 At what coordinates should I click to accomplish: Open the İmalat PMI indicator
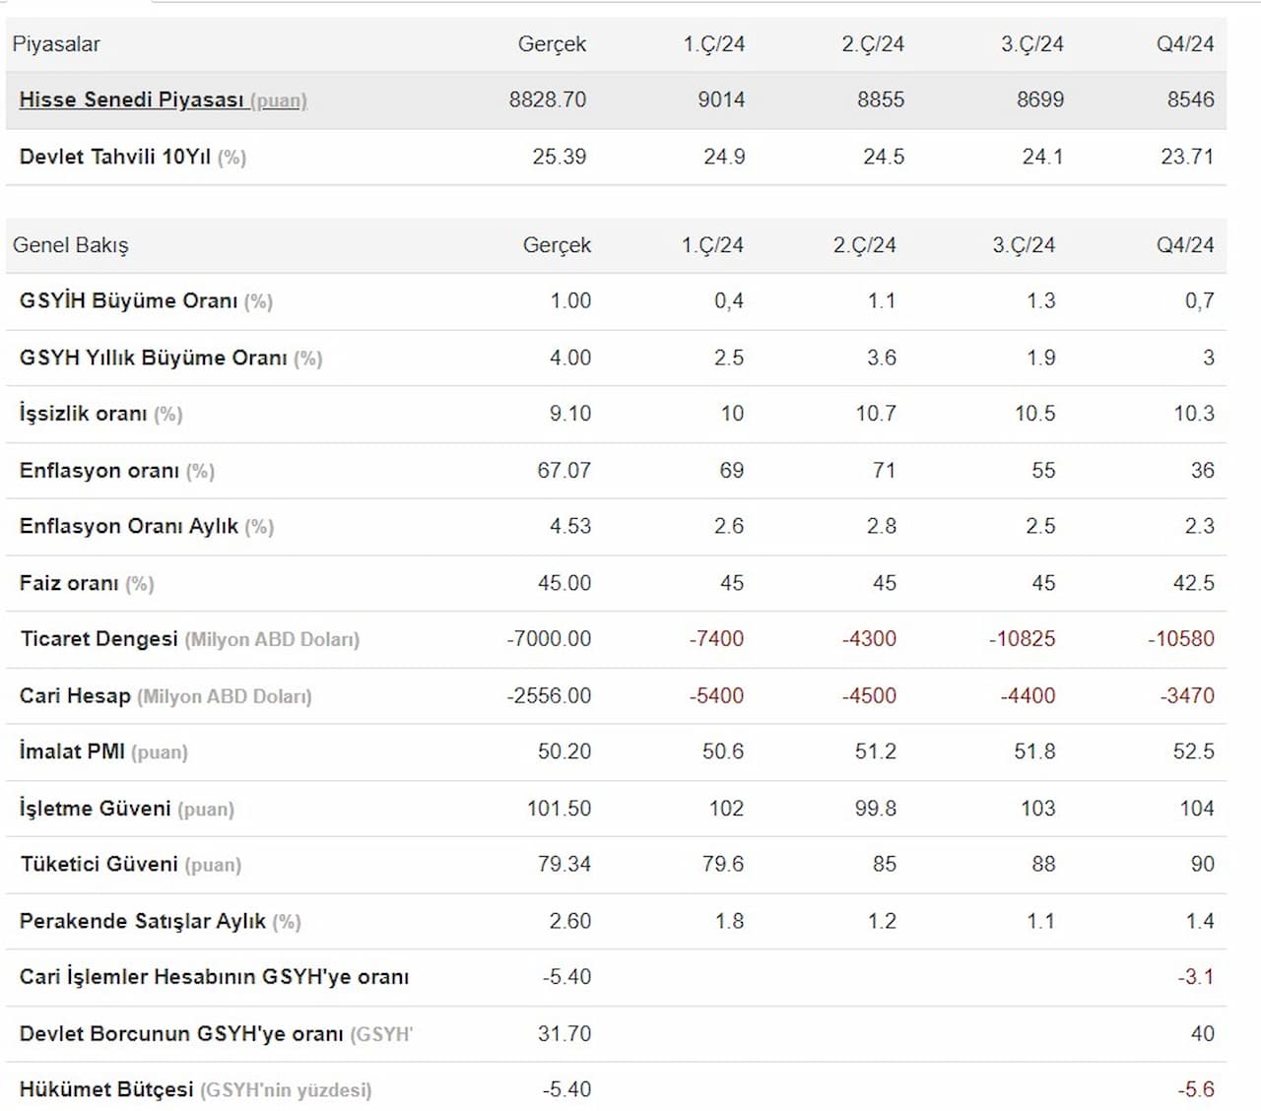[x=72, y=752]
